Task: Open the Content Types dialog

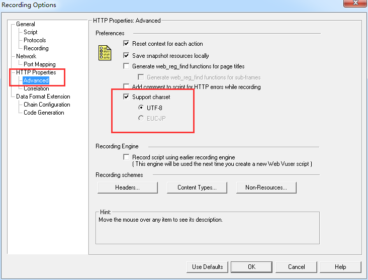Action: click(x=197, y=188)
